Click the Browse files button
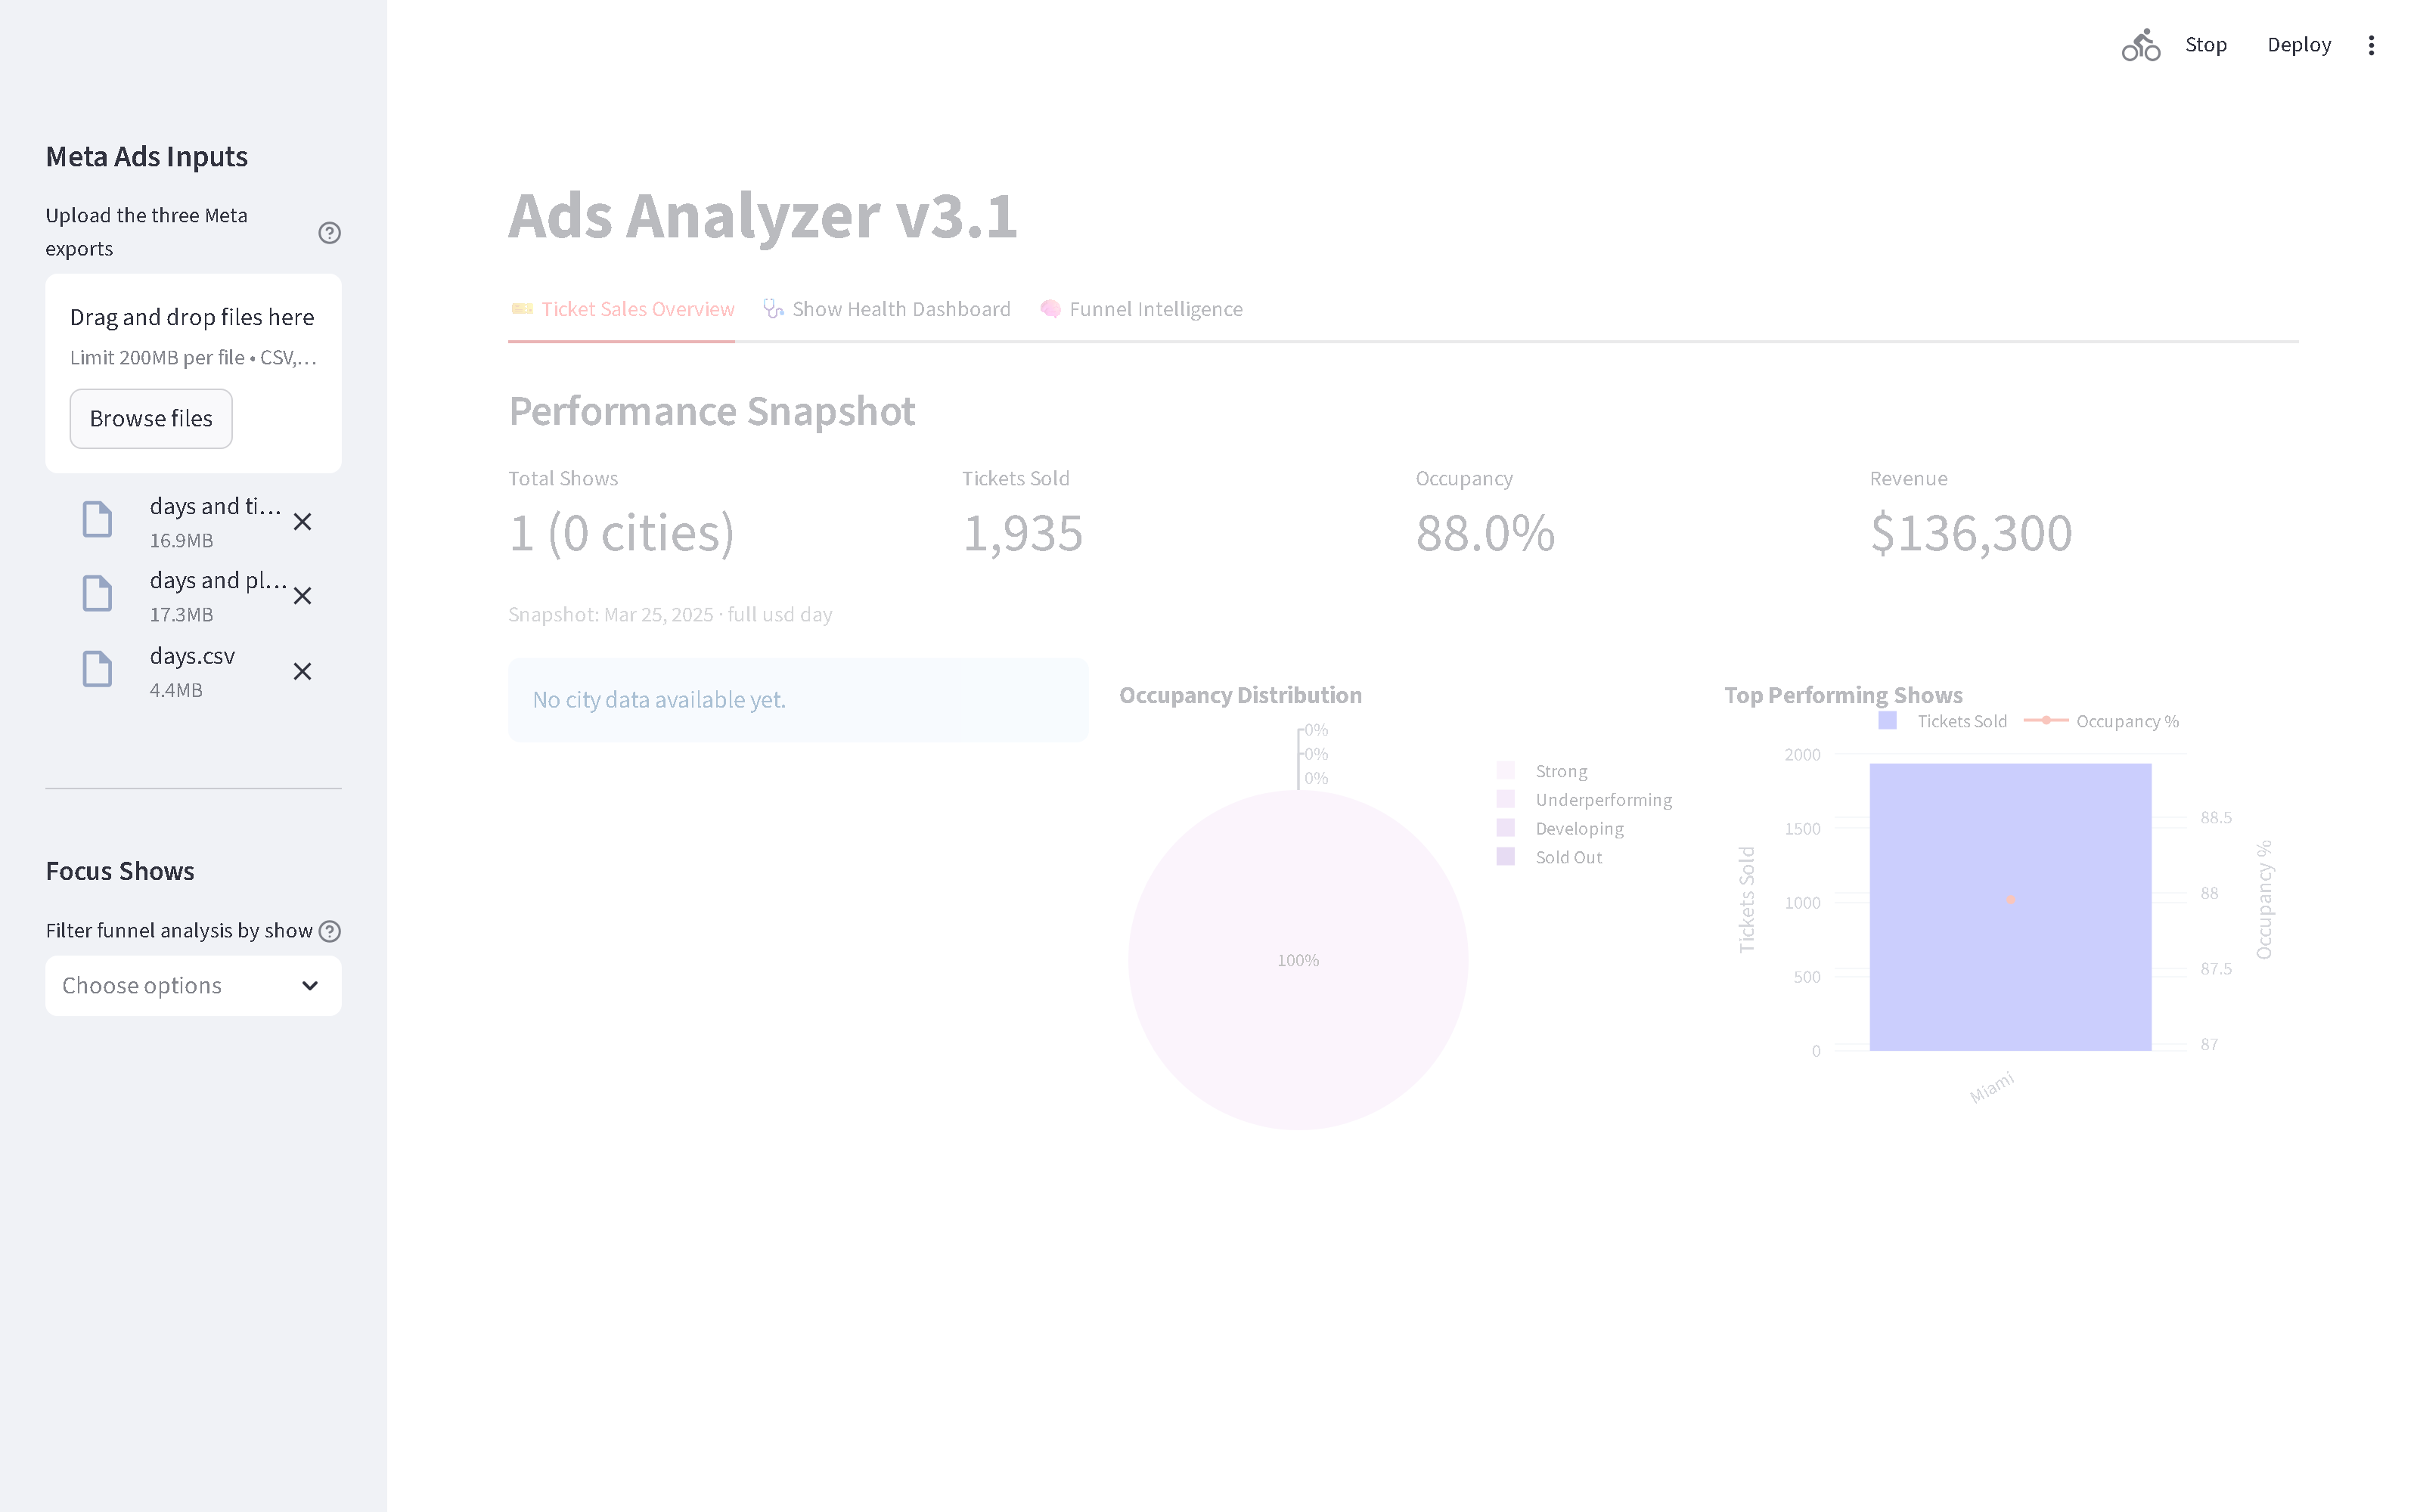This screenshot has height=1512, width=2420. coord(150,418)
